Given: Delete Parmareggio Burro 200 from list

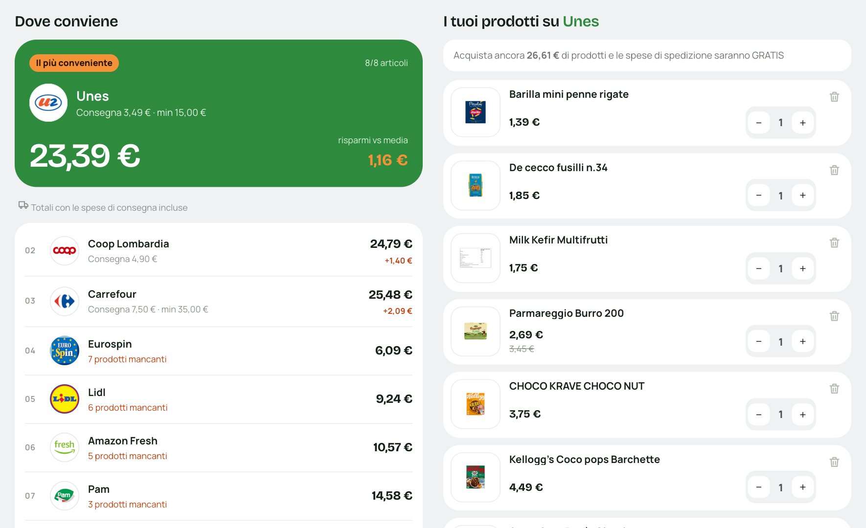Looking at the screenshot, I should point(834,316).
